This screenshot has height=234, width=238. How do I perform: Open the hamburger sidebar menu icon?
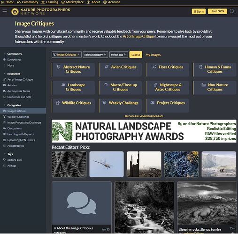(5, 11)
